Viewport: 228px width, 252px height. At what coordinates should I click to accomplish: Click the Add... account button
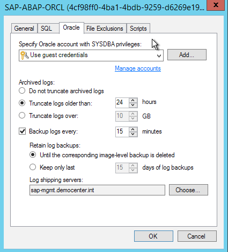click(x=187, y=55)
